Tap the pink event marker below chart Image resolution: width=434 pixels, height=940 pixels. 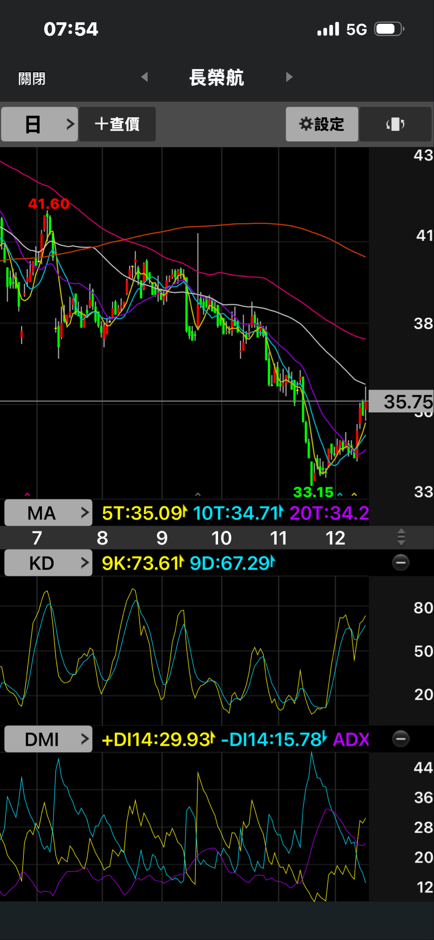click(27, 494)
